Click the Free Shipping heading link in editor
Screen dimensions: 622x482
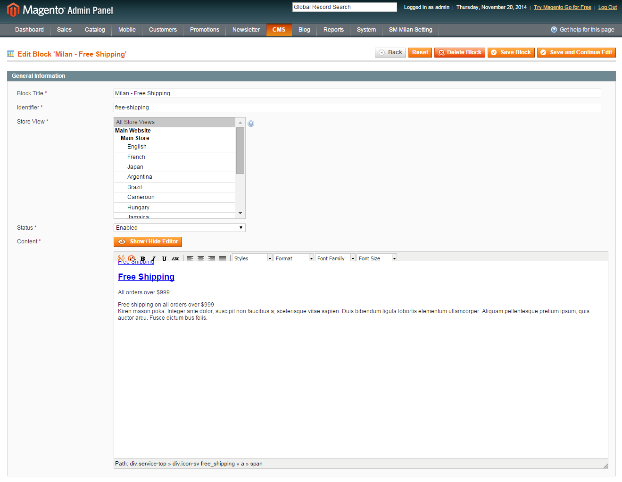(x=146, y=277)
